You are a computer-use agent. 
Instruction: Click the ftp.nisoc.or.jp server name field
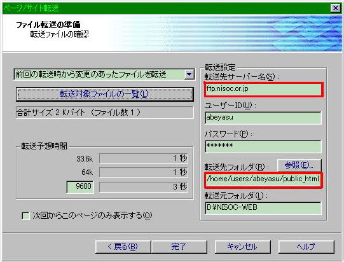[264, 89]
